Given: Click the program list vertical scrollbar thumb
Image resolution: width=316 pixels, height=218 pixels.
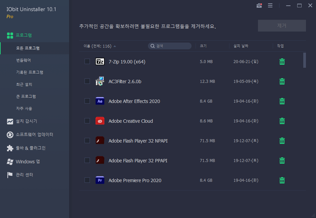Looking at the screenshot, I should pos(304,60).
